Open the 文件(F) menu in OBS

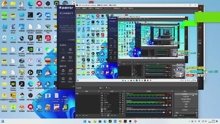tap(78, 9)
